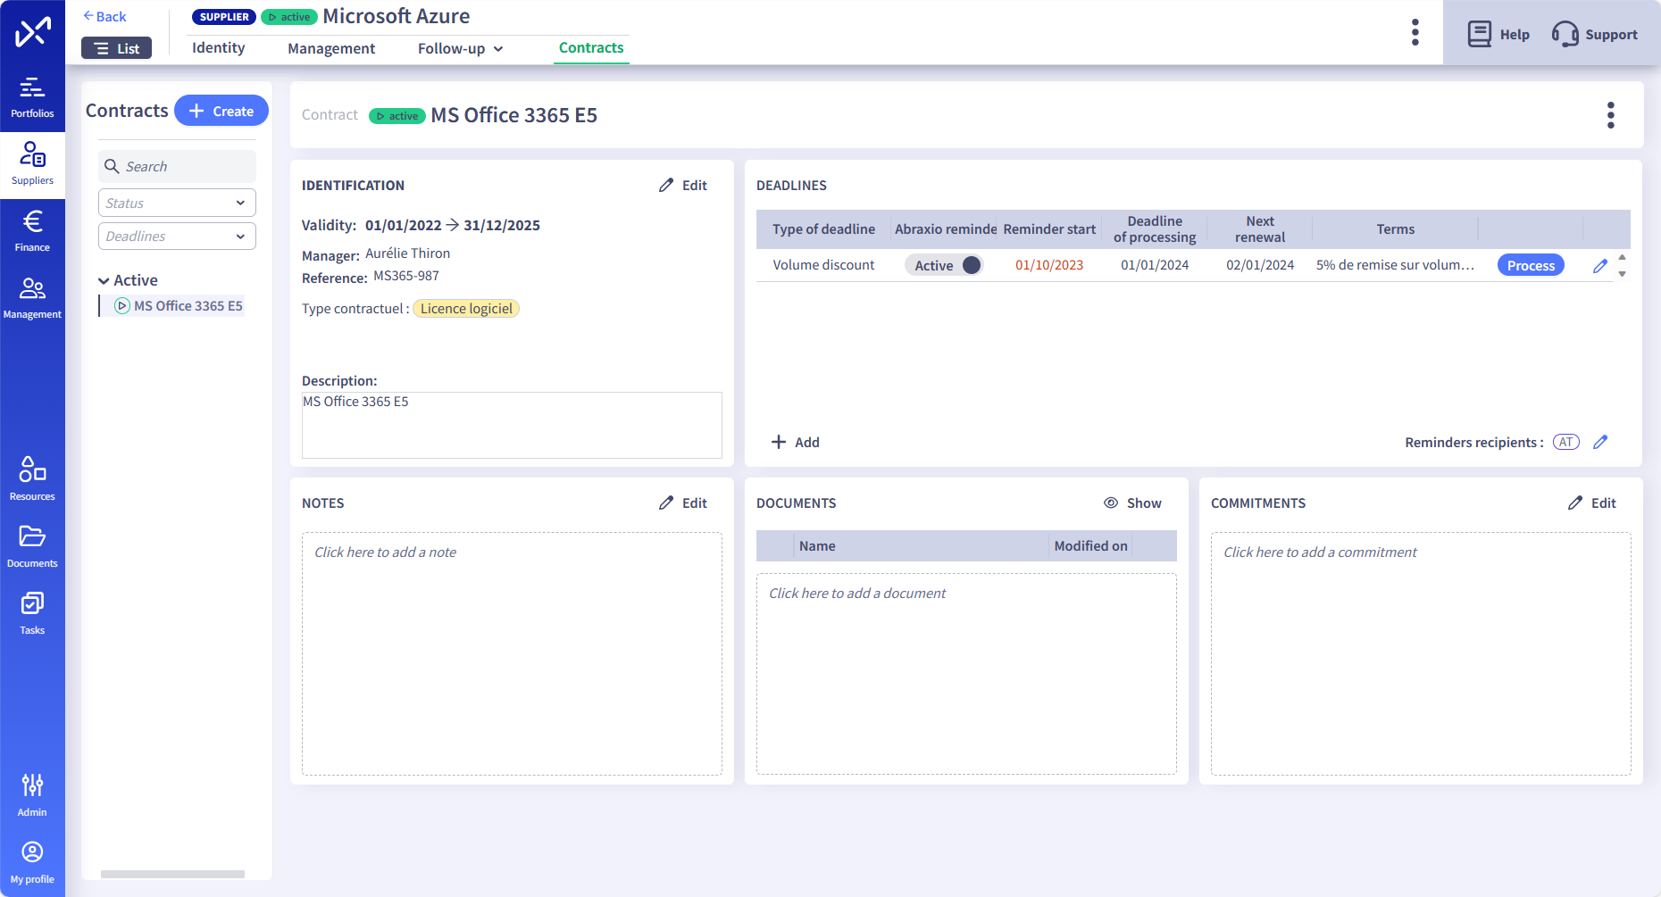Click the contracts list horizontal scrollbar
Viewport: 1661px width, 897px height.
(x=172, y=874)
